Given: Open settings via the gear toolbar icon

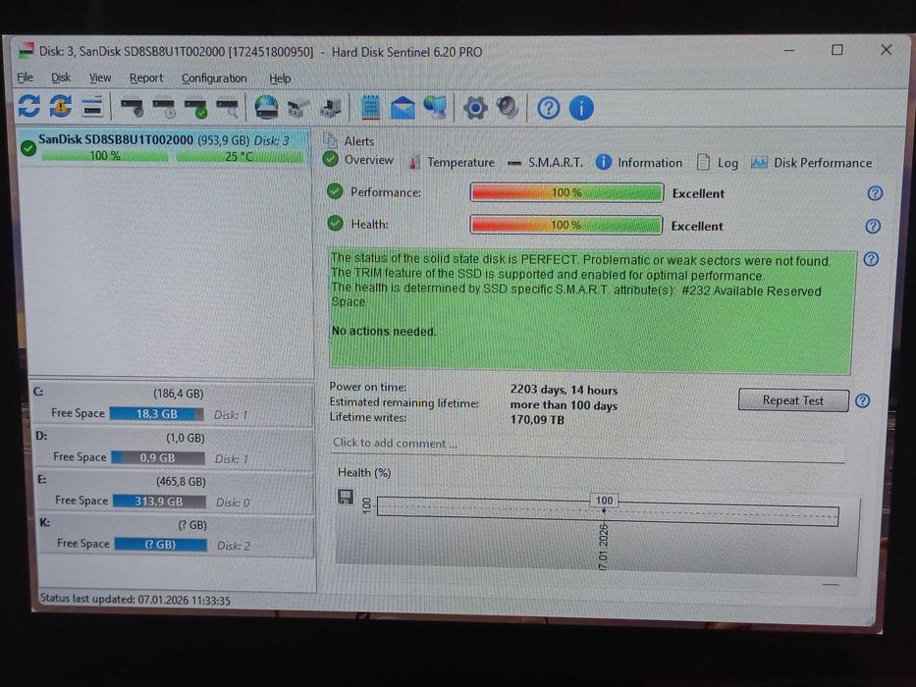Looking at the screenshot, I should (475, 108).
